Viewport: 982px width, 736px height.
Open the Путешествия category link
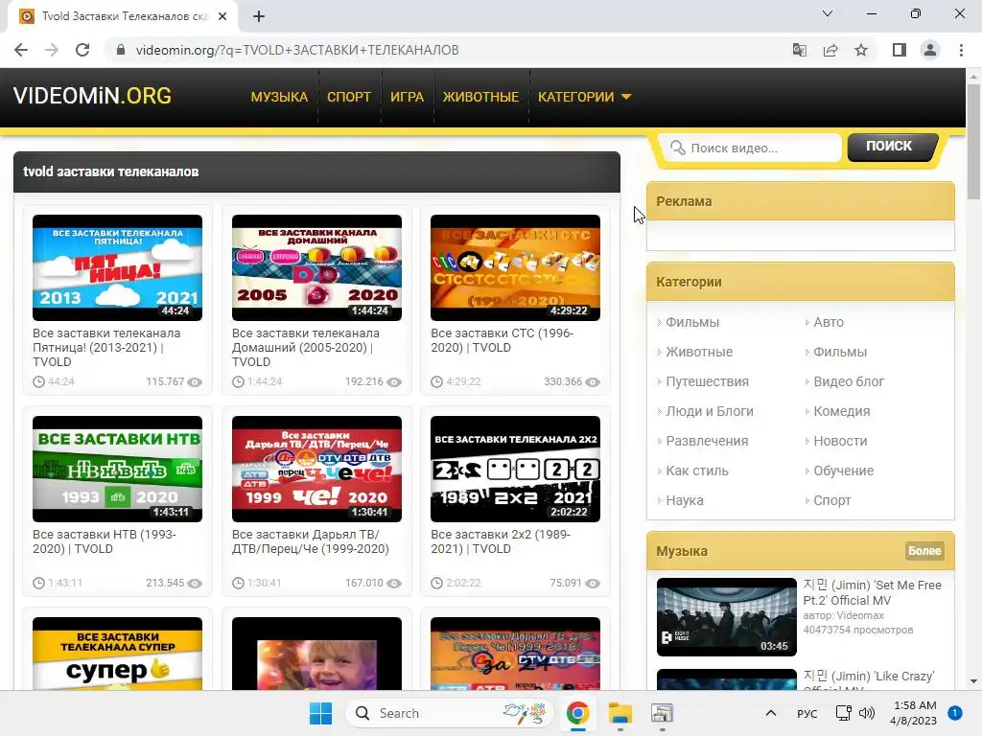(707, 381)
